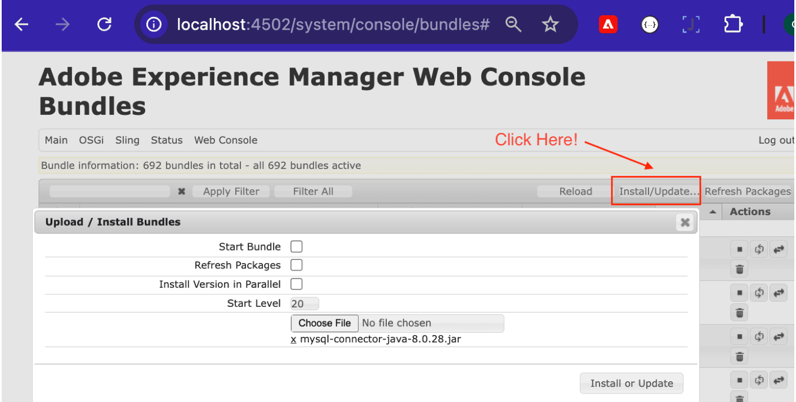View site information icon in address bar

point(154,24)
